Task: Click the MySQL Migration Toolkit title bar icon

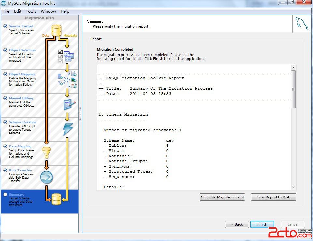Action: point(4,3)
